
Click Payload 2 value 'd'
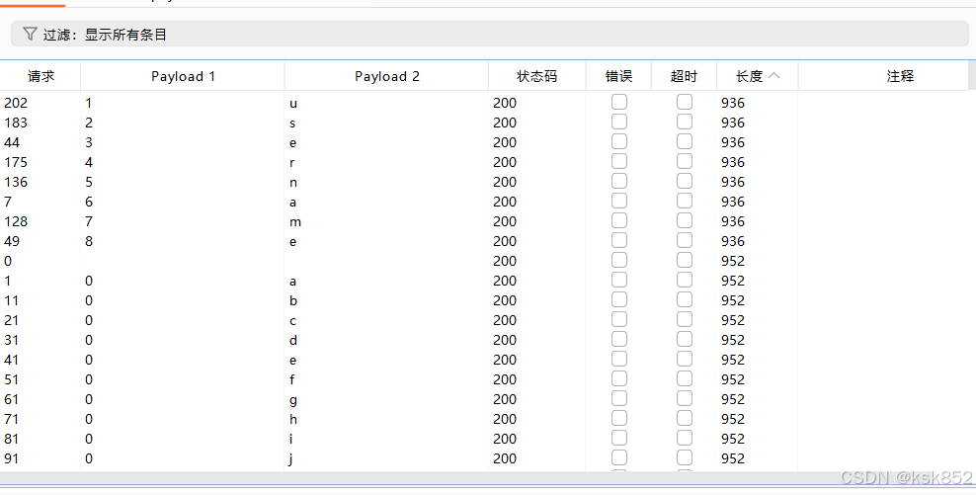[293, 340]
